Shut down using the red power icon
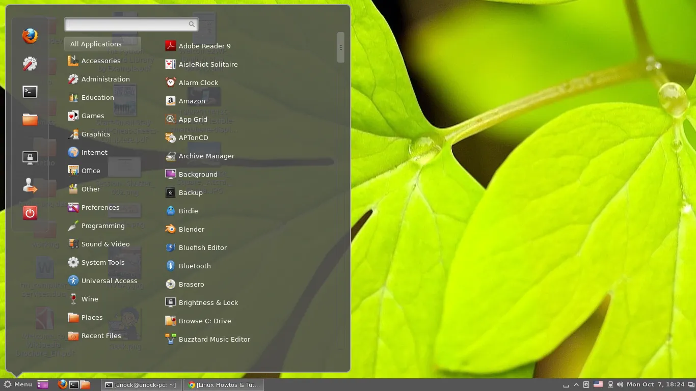 click(x=30, y=213)
